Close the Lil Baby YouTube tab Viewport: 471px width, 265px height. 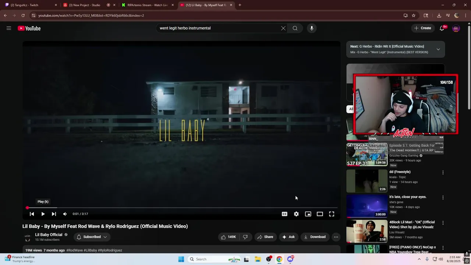pos(231,5)
